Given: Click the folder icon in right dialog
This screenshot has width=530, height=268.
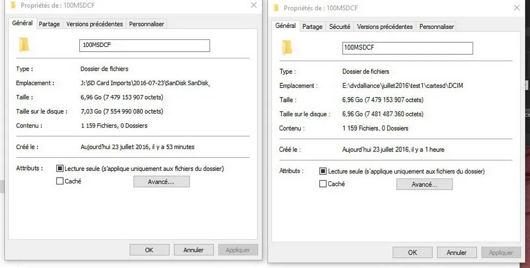Looking at the screenshot, I should (x=287, y=47).
